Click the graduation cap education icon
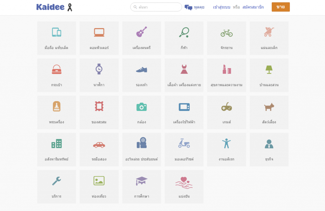This screenshot has height=211, width=325. (x=142, y=181)
